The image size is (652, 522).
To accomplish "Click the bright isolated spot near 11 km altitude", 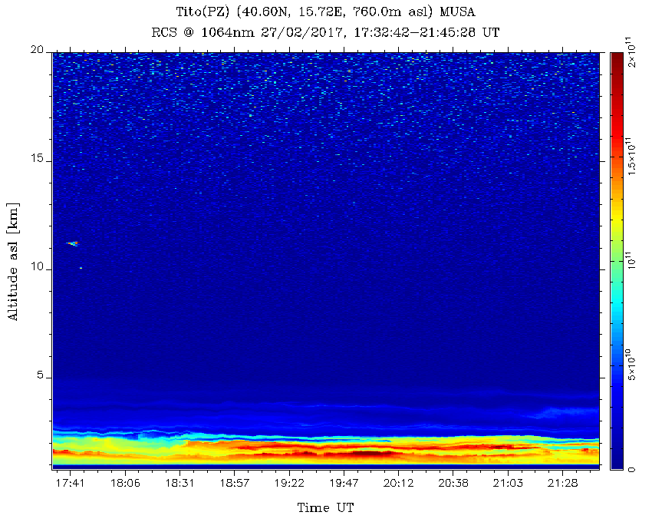I will (x=72, y=243).
